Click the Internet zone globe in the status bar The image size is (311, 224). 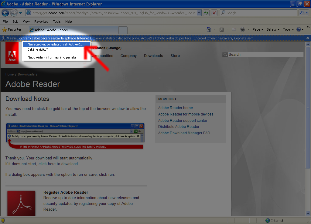tap(268, 220)
